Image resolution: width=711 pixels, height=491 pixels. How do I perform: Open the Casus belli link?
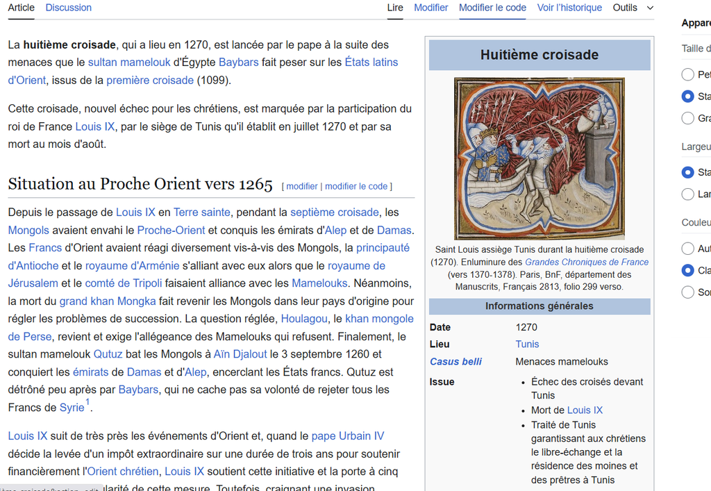(455, 362)
